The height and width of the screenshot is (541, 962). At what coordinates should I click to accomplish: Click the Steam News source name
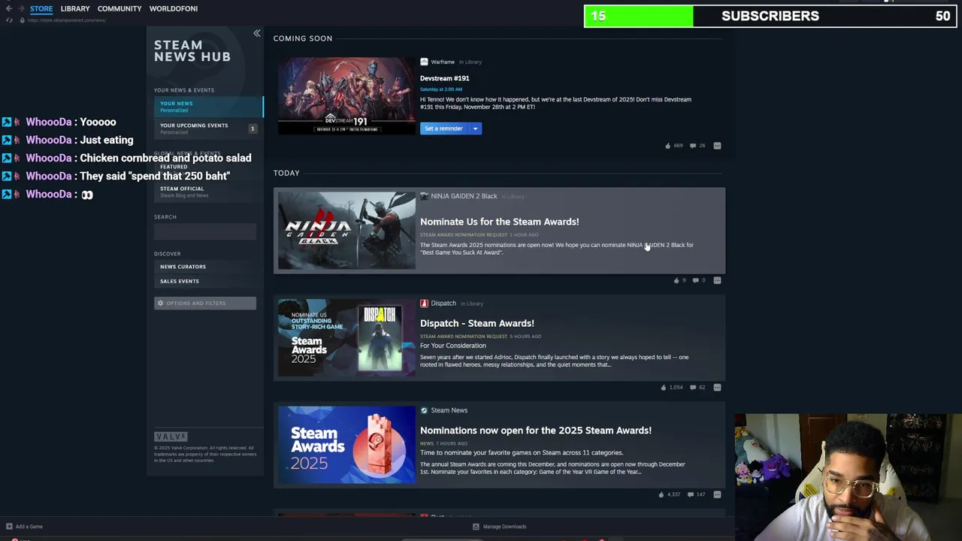[x=449, y=410]
